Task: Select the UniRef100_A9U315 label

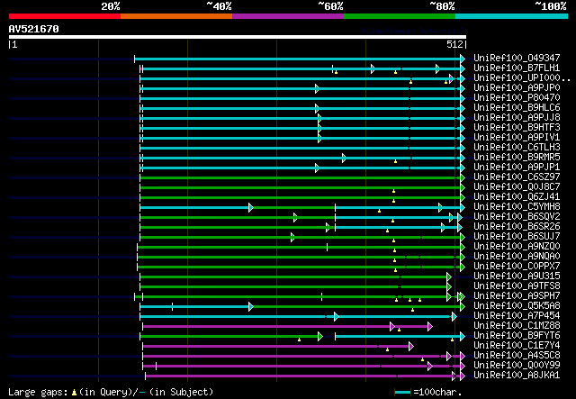Action: (x=517, y=277)
